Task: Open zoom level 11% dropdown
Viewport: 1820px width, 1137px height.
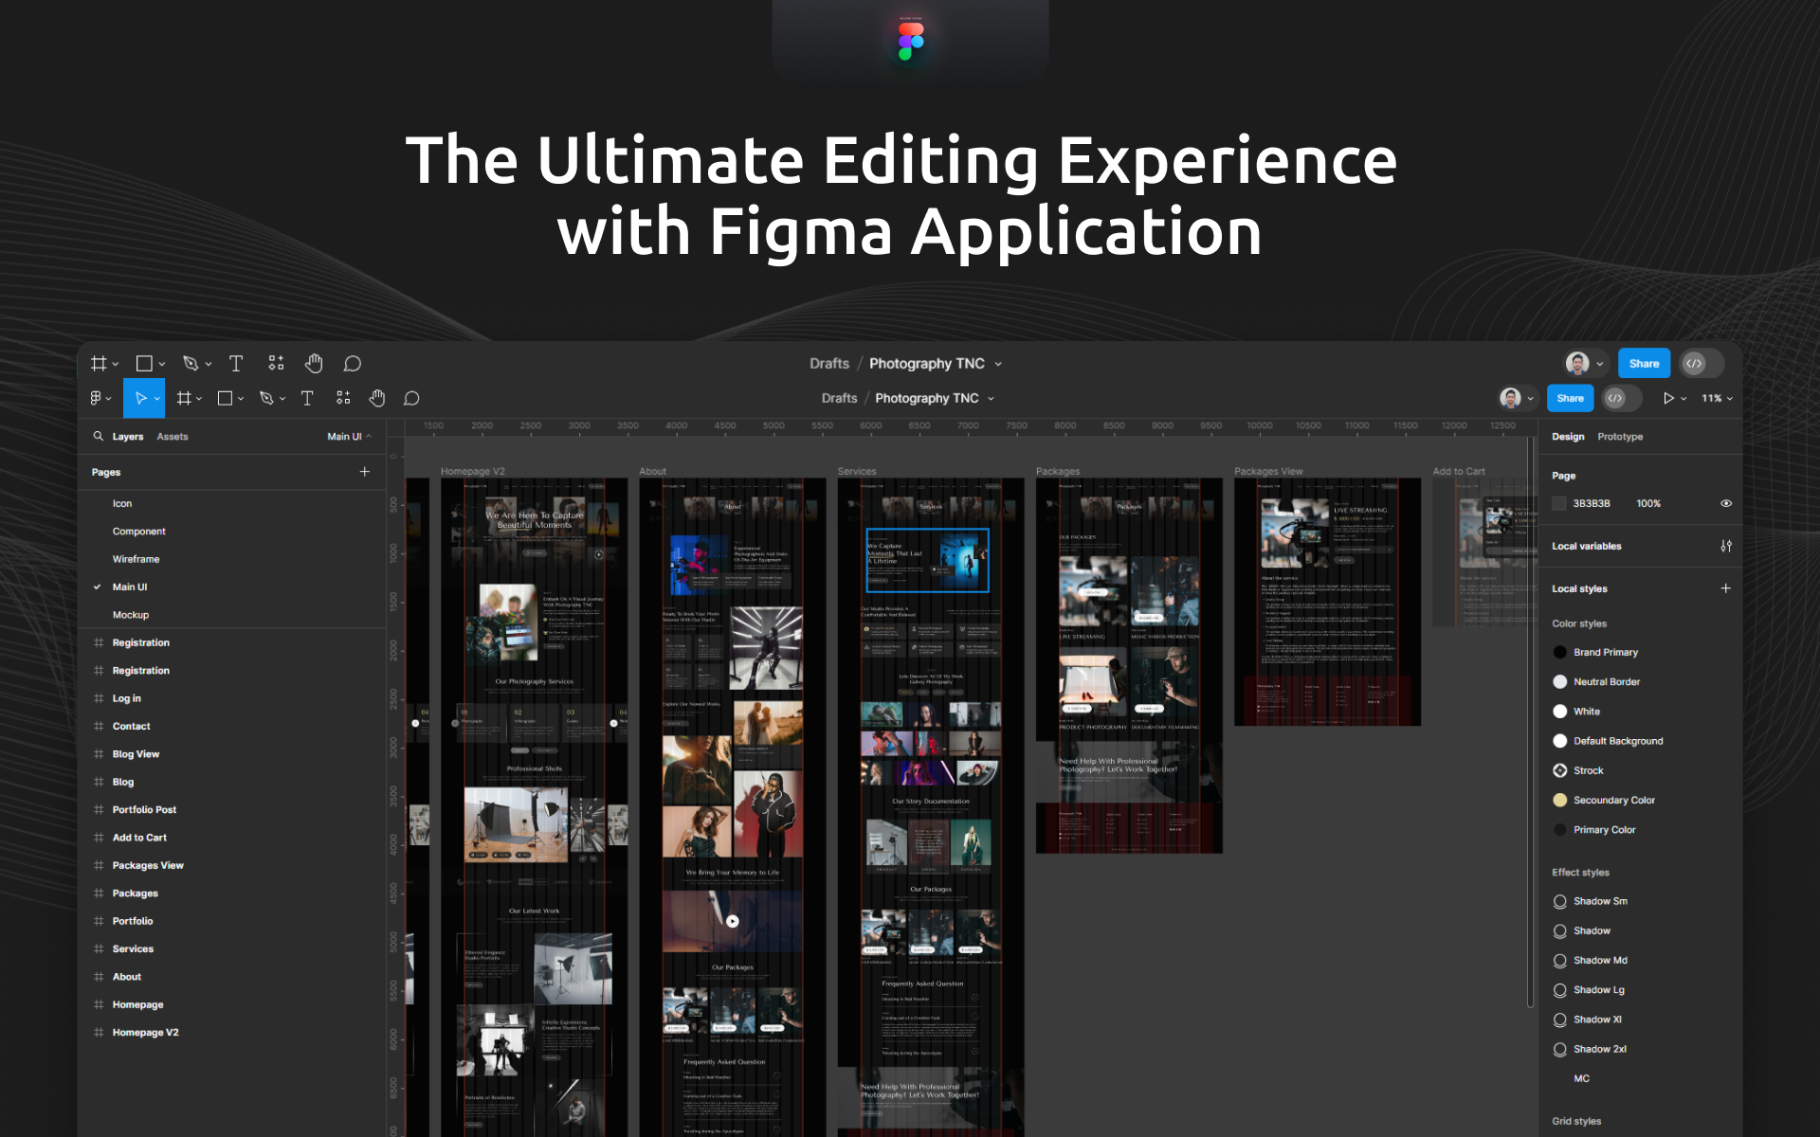Action: point(1717,398)
